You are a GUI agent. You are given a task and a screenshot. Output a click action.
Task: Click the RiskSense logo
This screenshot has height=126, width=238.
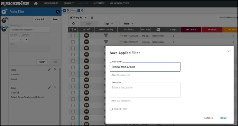coord(15,4)
